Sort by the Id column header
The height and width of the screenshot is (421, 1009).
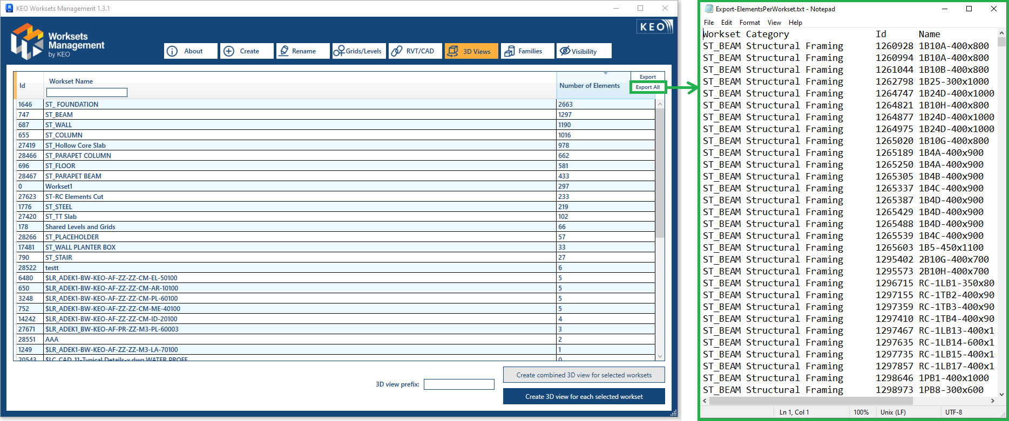pyautogui.click(x=22, y=86)
